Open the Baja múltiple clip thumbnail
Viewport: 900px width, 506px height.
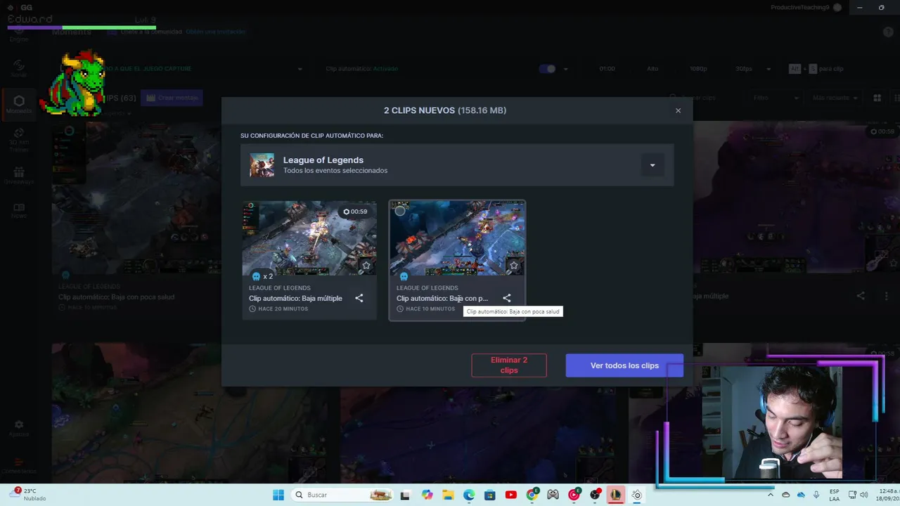coord(309,238)
